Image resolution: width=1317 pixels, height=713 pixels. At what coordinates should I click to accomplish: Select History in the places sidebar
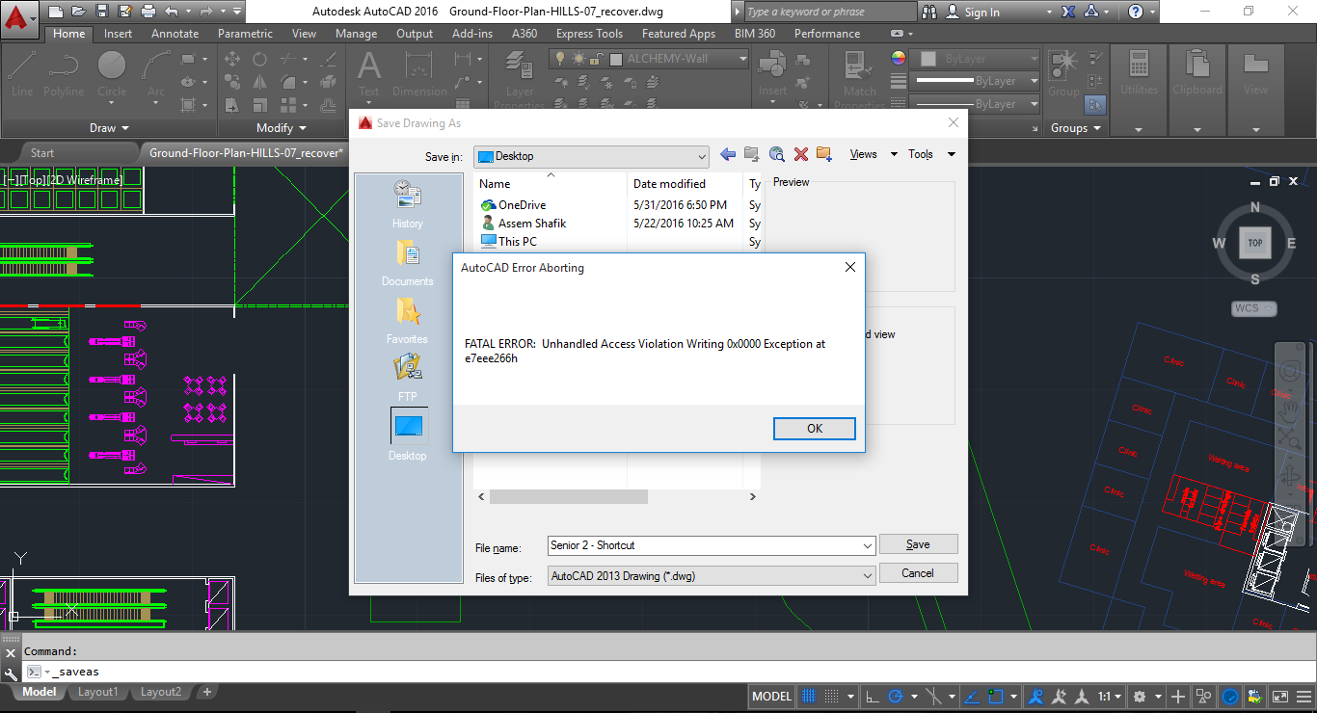tap(407, 204)
